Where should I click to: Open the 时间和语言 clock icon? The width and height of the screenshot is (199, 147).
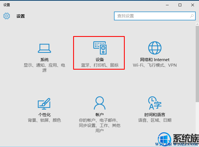[155, 103]
